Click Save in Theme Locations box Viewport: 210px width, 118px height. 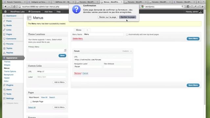point(62,55)
